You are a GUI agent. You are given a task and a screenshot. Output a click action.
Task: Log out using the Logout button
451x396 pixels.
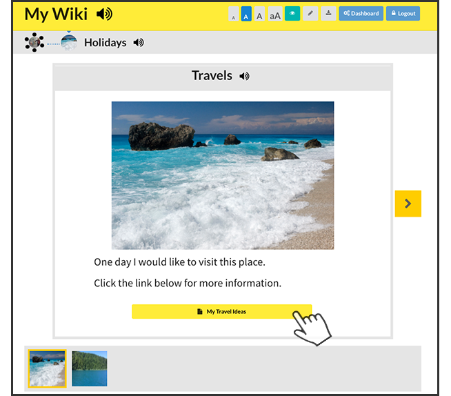click(x=403, y=14)
